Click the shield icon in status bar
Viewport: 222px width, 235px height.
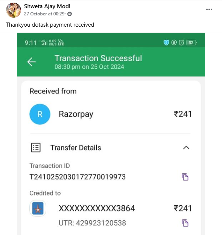click(166, 42)
